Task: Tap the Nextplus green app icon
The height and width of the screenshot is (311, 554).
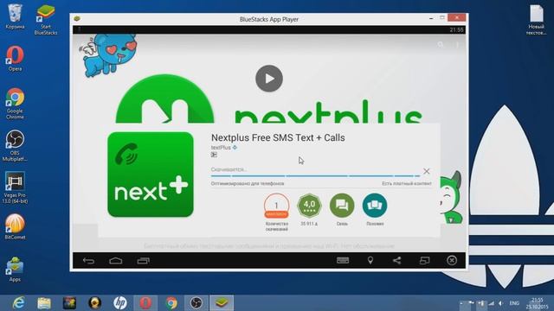Action: click(x=151, y=175)
